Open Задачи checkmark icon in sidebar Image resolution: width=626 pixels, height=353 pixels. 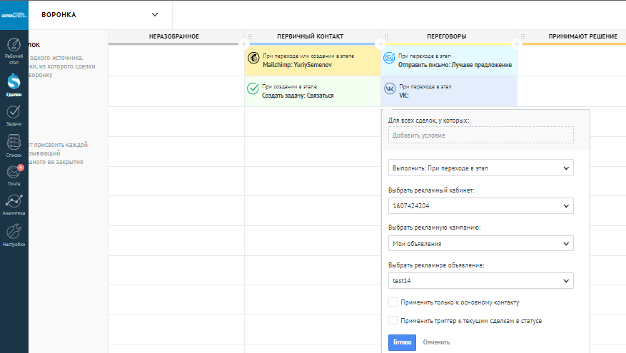click(x=14, y=113)
